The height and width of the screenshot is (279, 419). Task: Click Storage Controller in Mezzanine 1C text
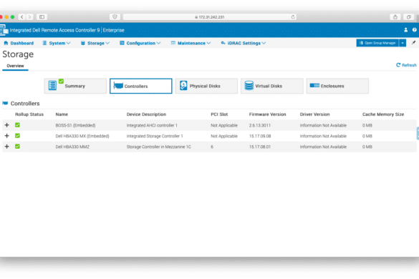159,147
